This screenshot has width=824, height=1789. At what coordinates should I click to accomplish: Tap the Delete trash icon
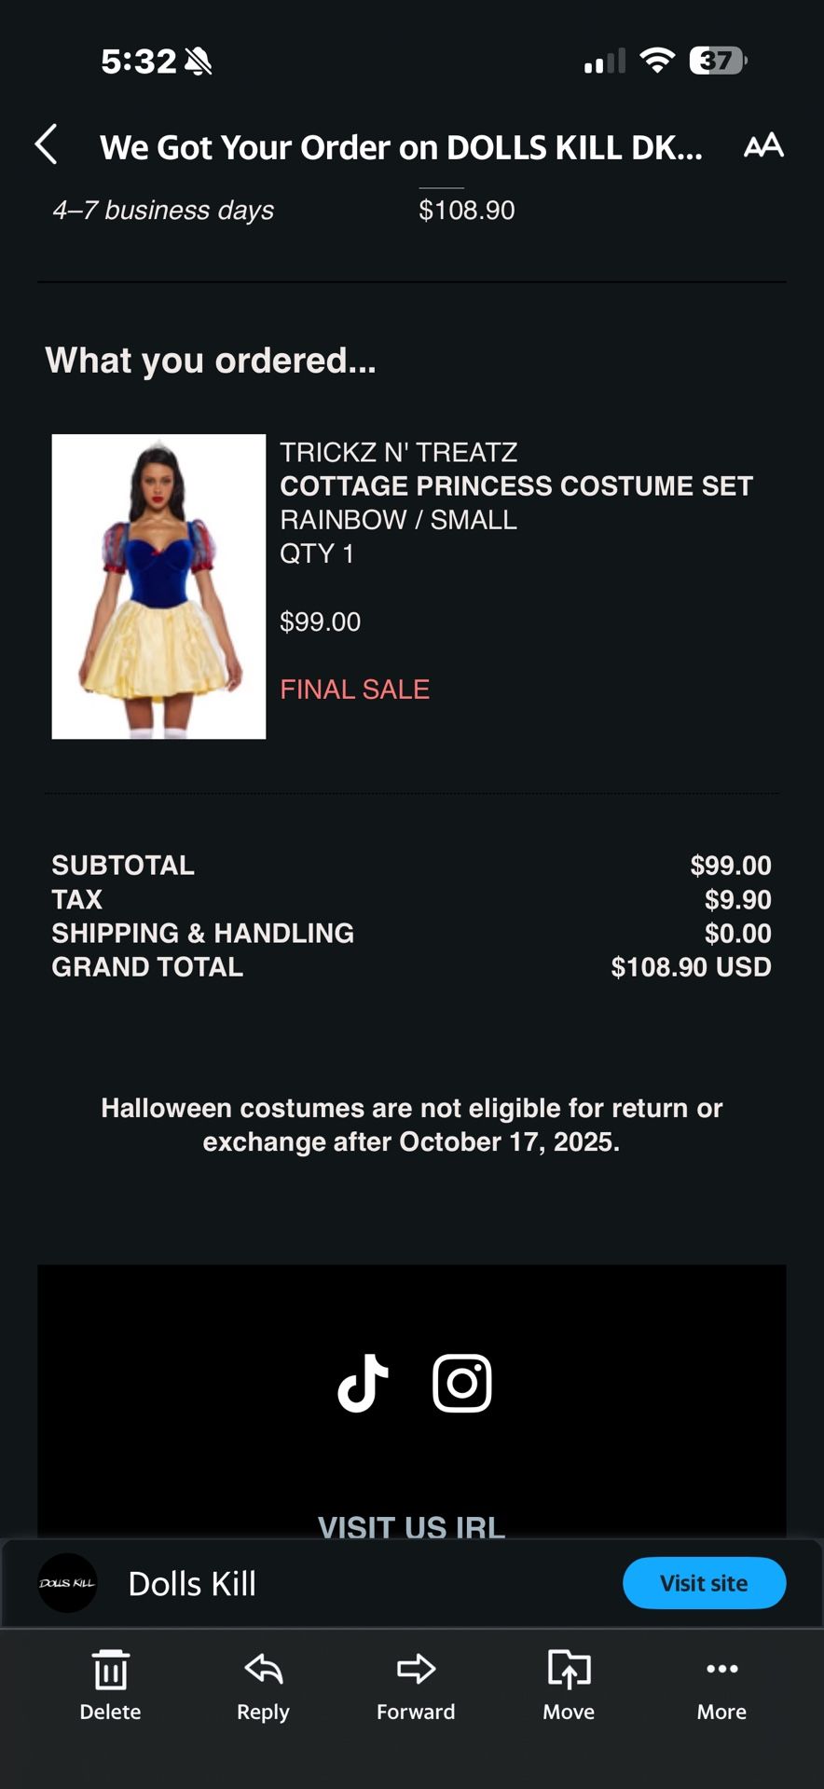pyautogui.click(x=110, y=1668)
